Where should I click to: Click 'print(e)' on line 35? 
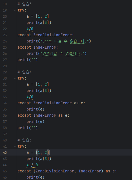click(x=35, y=109)
